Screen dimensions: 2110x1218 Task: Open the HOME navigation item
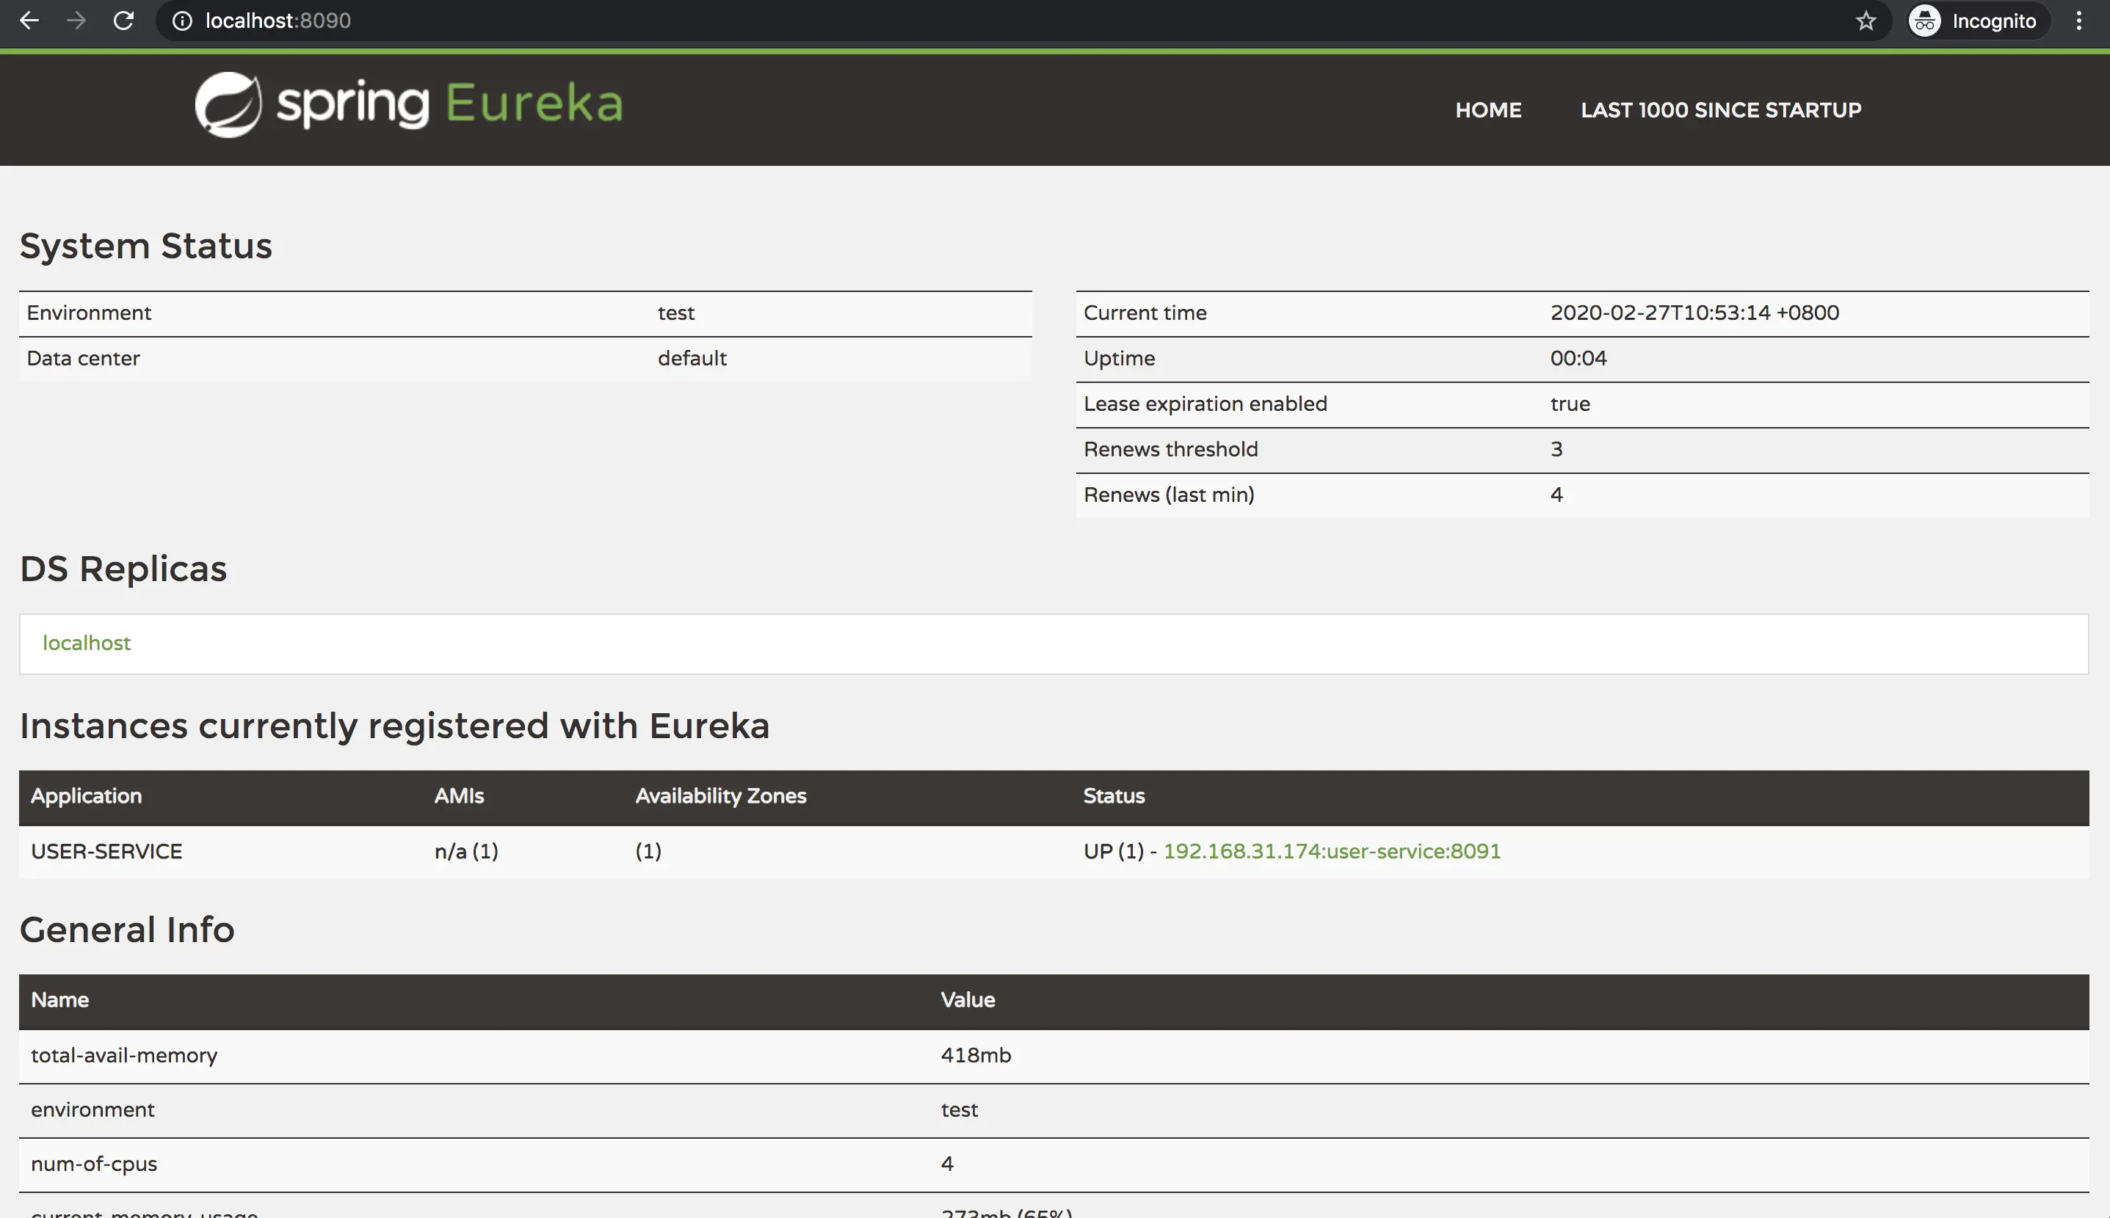[1487, 109]
